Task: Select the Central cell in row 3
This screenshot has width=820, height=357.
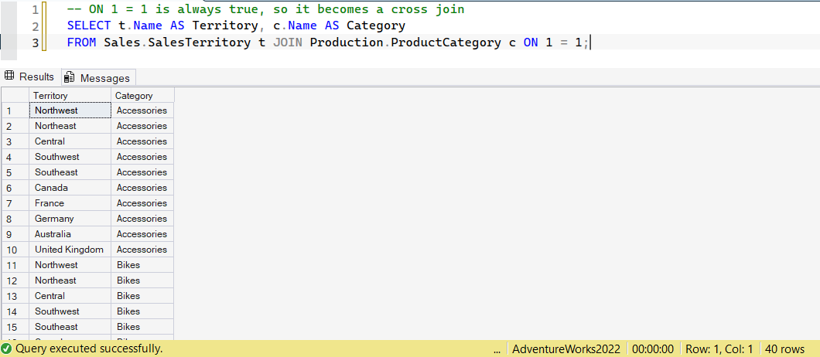Action: click(x=70, y=141)
